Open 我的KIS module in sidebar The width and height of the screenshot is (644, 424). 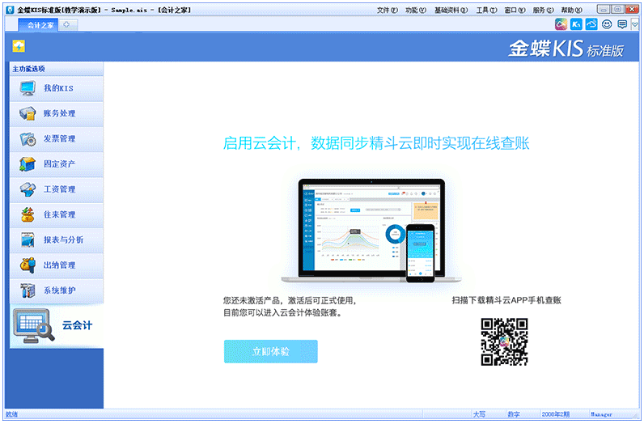click(x=56, y=88)
